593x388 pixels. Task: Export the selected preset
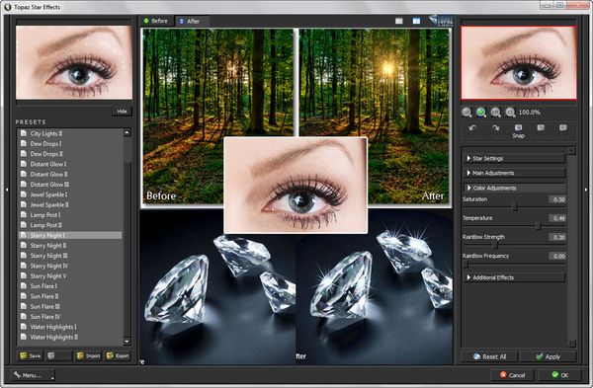point(118,355)
